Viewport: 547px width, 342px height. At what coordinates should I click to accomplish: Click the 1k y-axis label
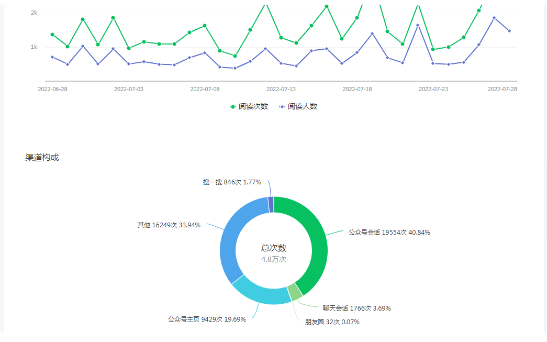click(x=34, y=47)
